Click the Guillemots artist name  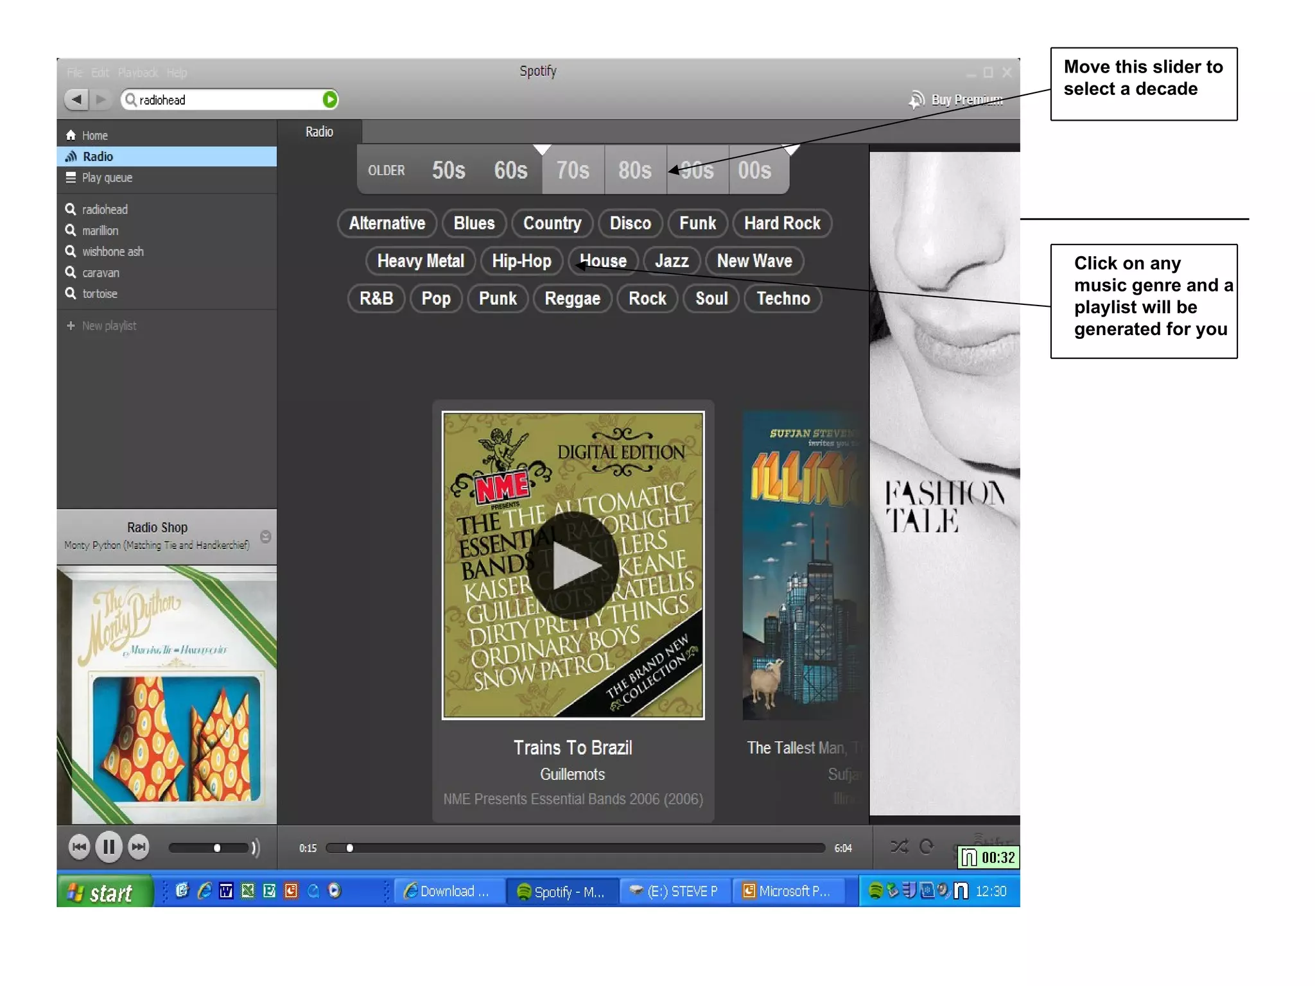(x=573, y=775)
